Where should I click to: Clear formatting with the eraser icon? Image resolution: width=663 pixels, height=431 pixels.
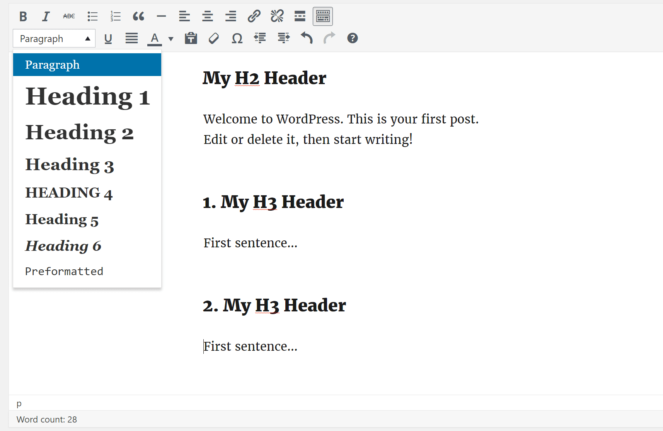tap(214, 38)
